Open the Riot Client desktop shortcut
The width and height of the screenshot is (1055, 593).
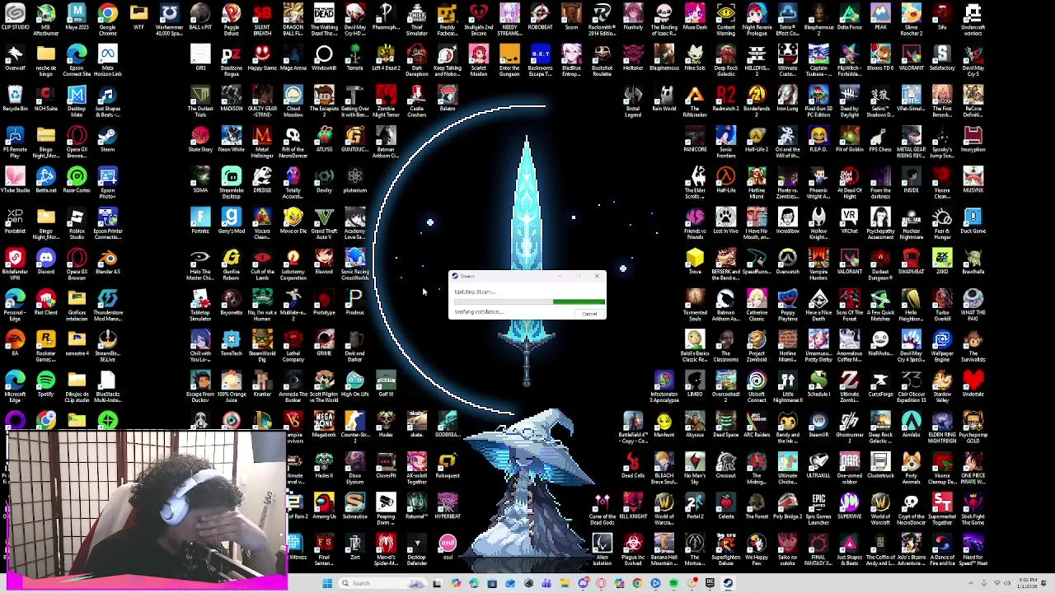click(x=45, y=302)
